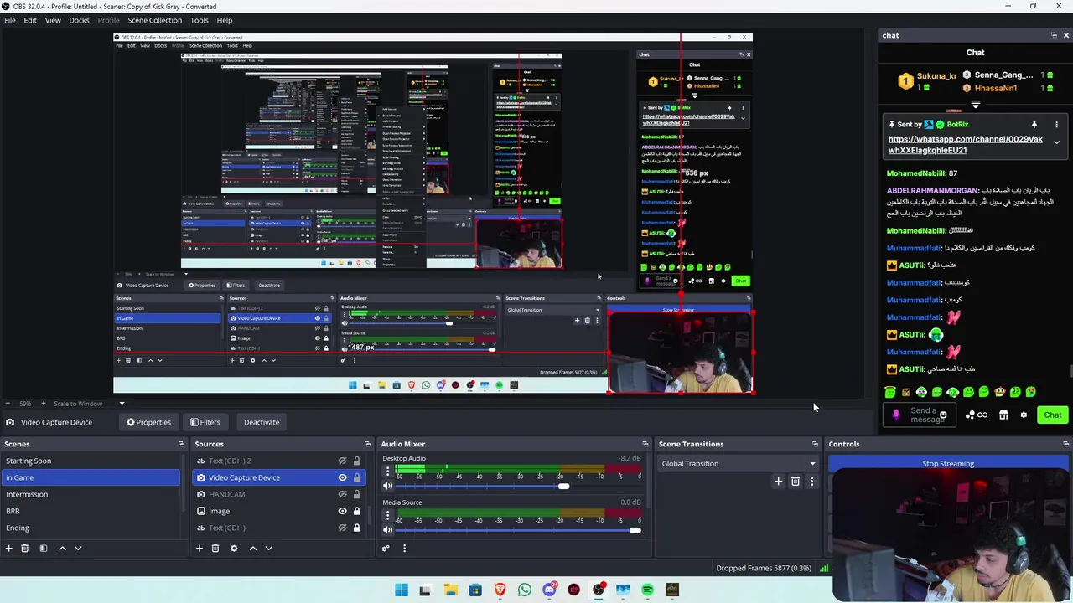Screen dimensions: 1073x603
Task: Click the green Chat send button
Action: tap(1052, 415)
